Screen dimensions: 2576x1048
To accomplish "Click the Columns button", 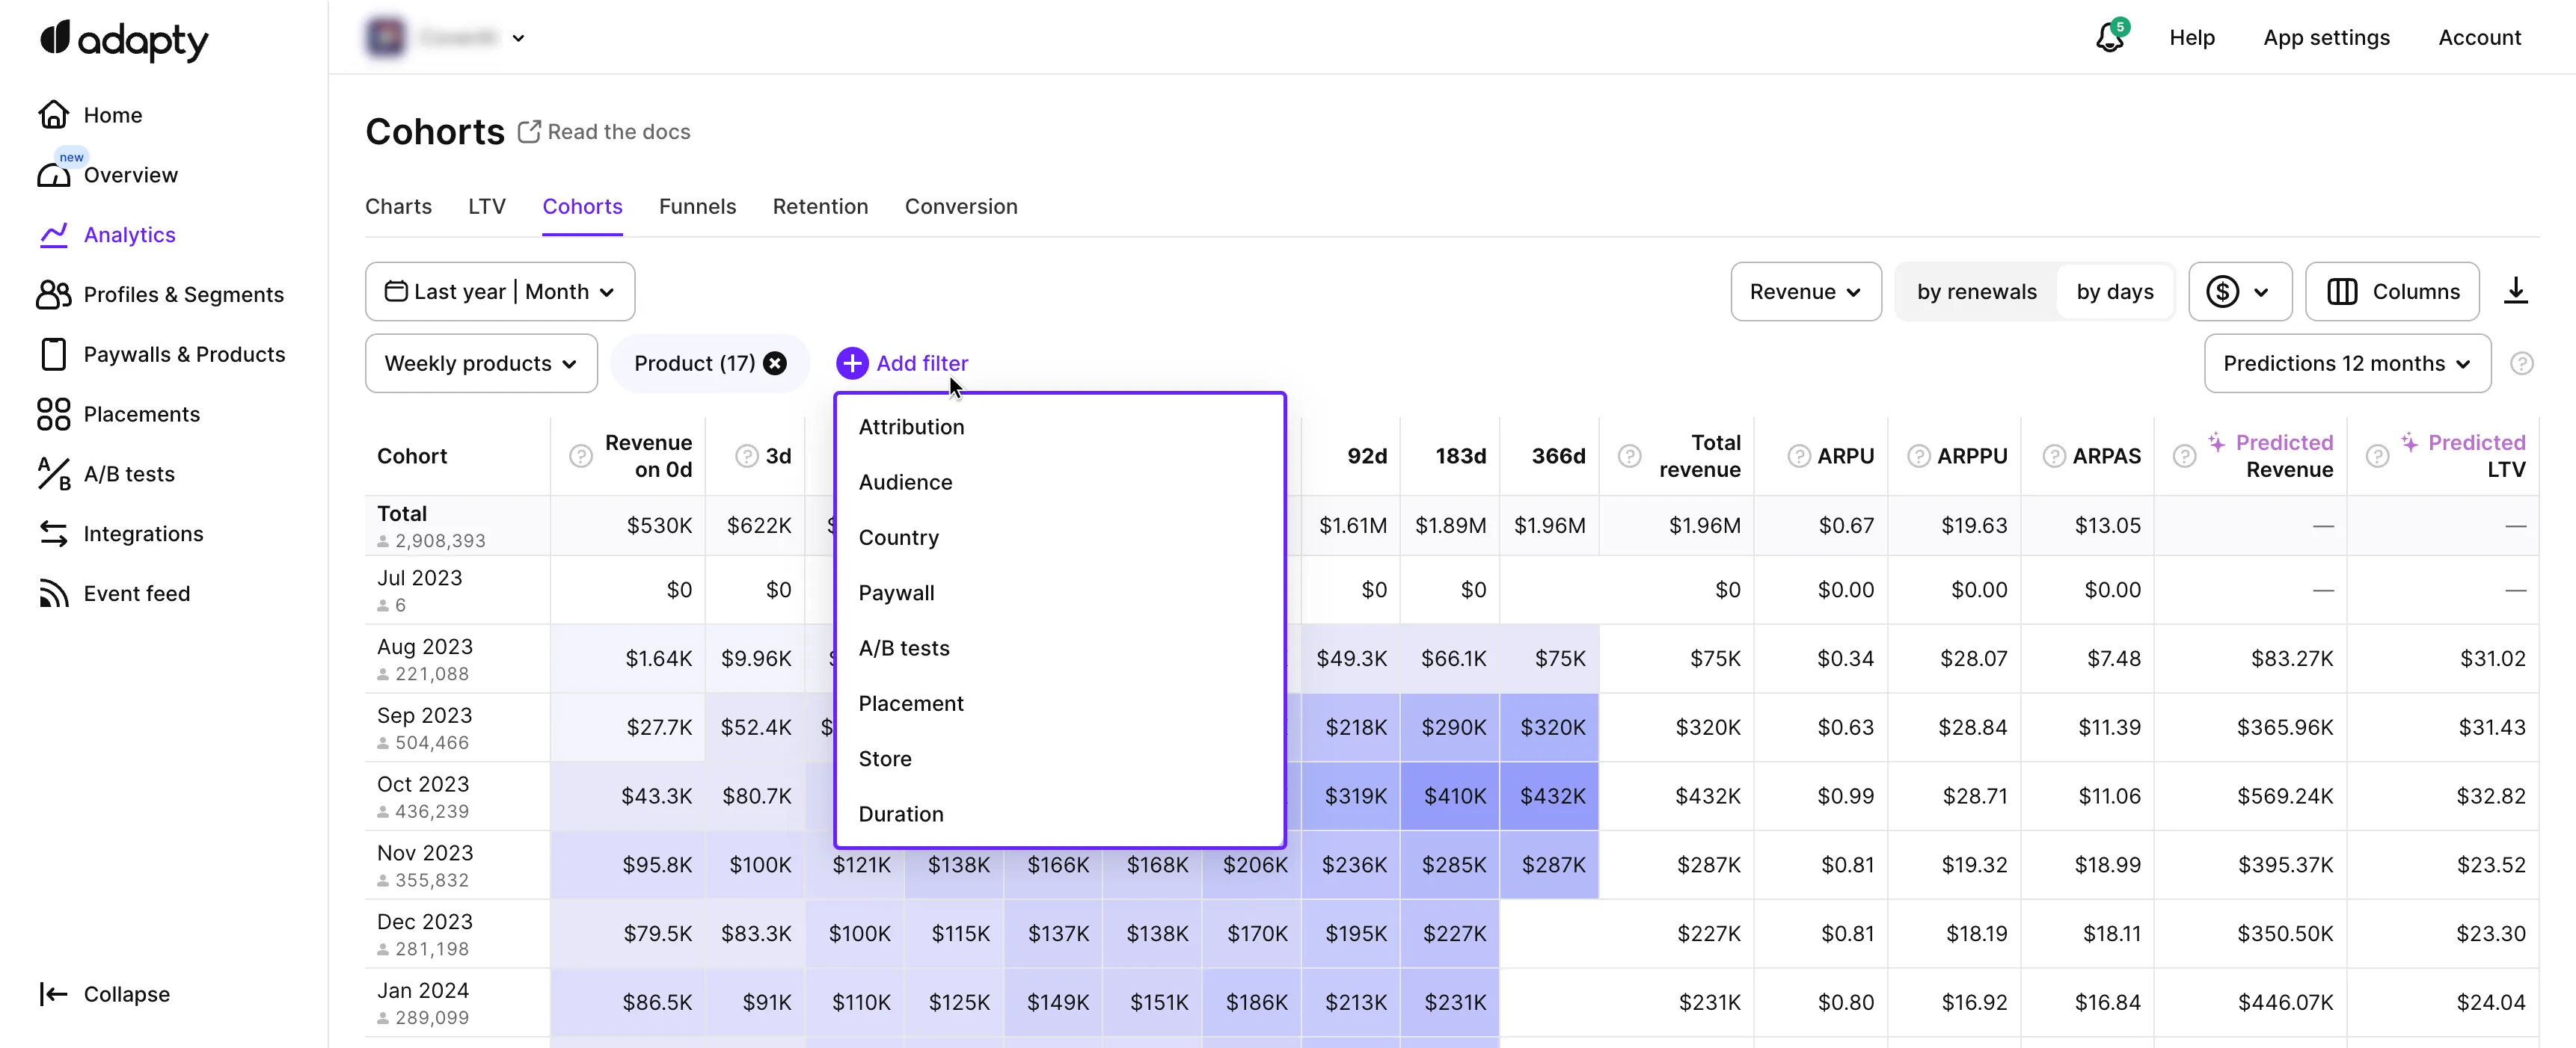I will tap(2391, 292).
